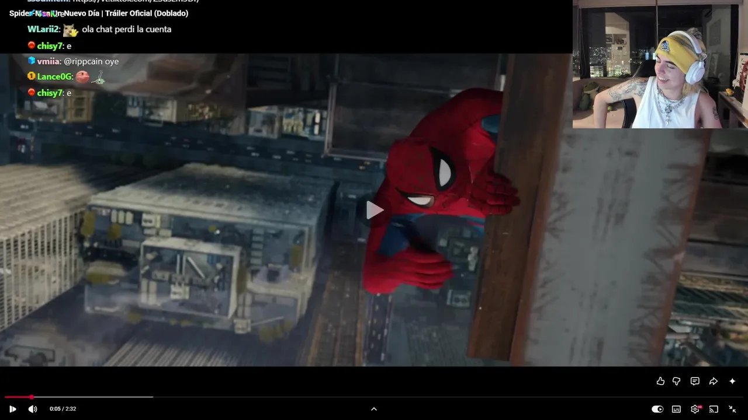Click the @rippcain mention in chat
The height and width of the screenshot is (420, 748).
coord(83,61)
